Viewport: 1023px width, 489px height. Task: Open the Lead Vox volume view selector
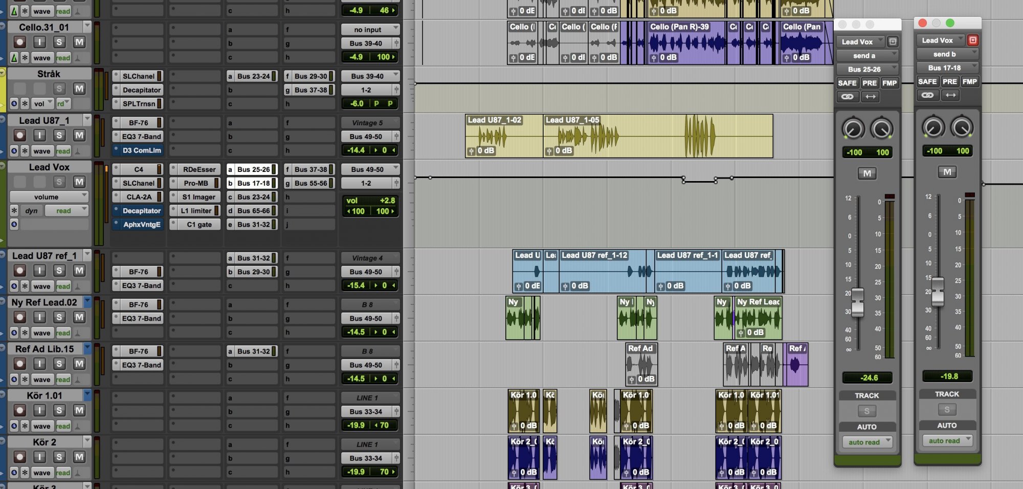point(49,197)
